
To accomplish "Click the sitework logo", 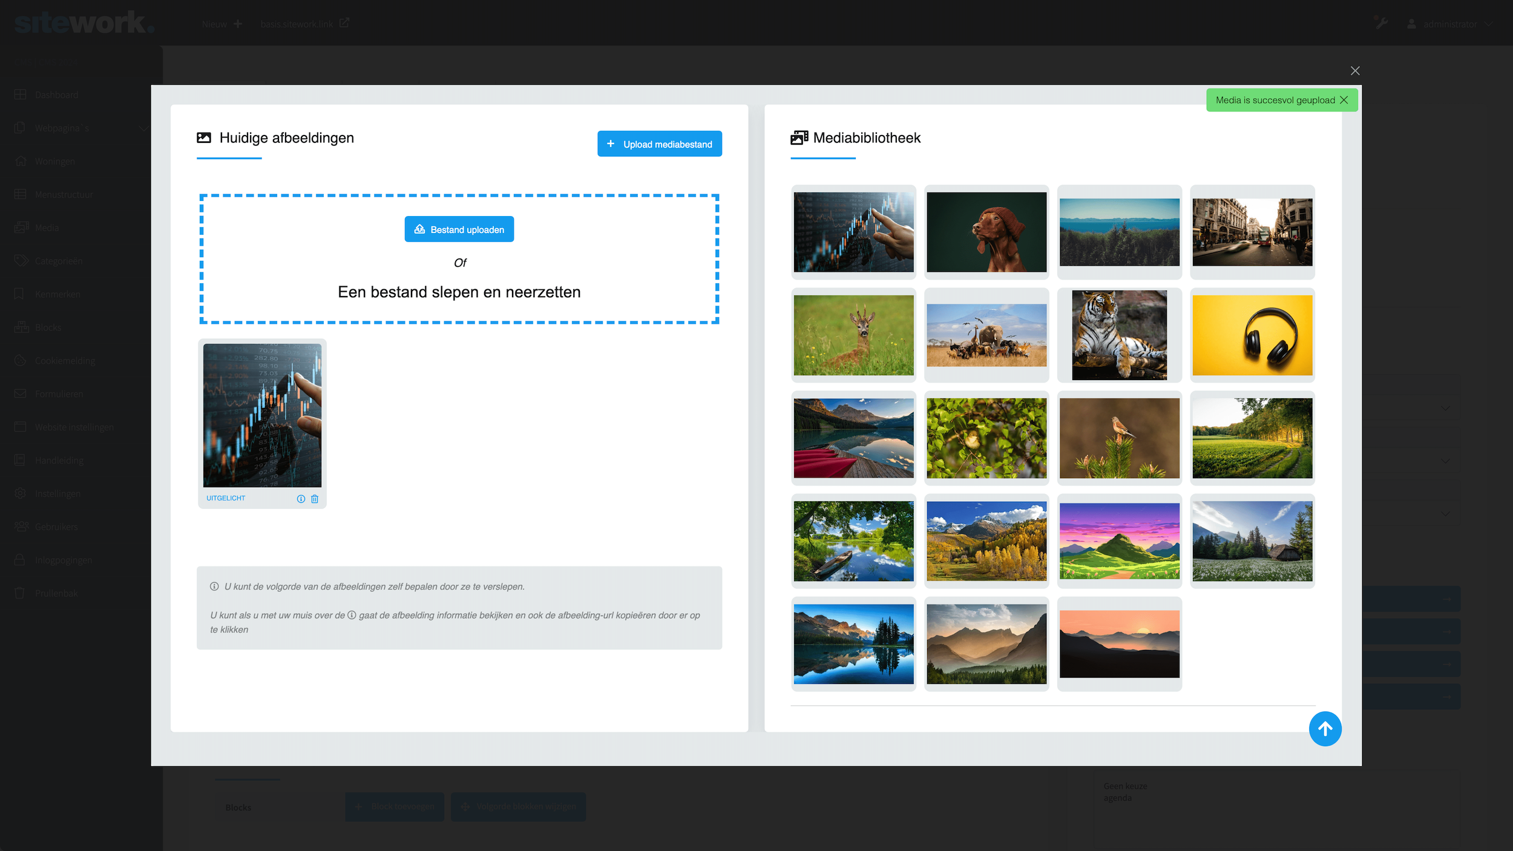I will coord(84,24).
